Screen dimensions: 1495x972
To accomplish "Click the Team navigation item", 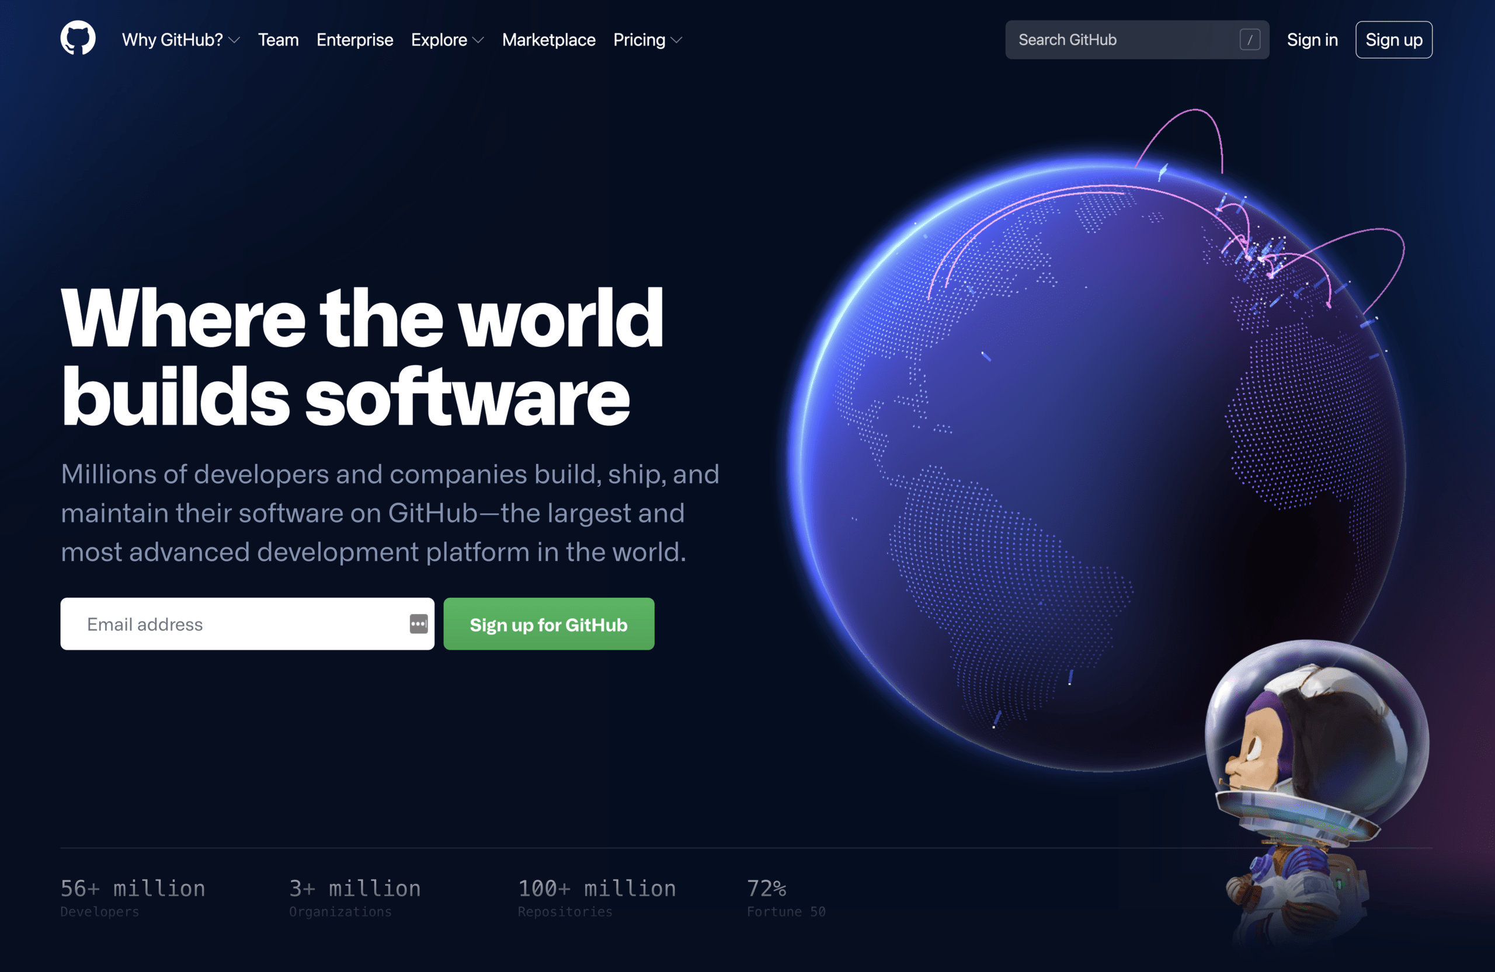I will coord(278,40).
